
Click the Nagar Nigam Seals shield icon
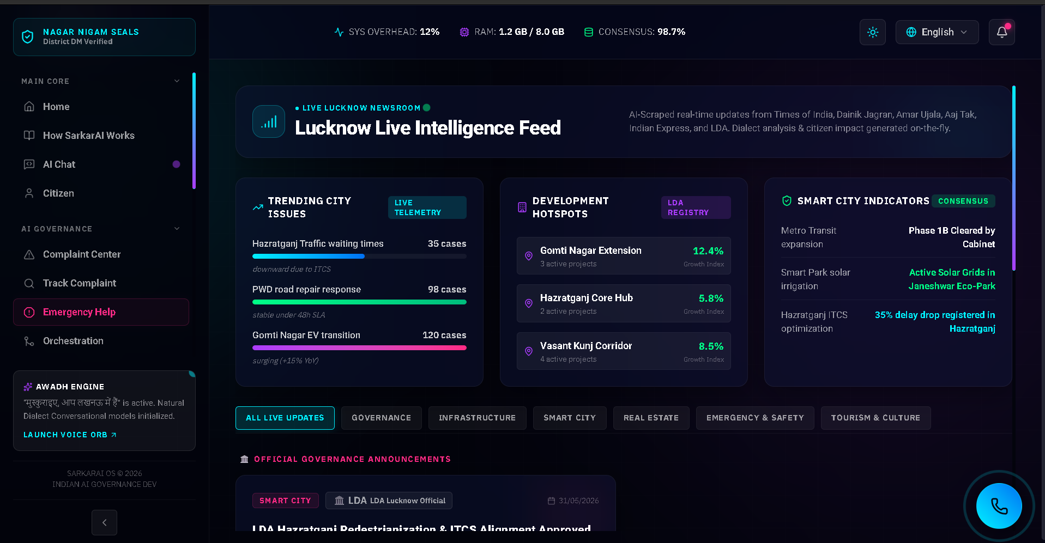click(x=27, y=36)
